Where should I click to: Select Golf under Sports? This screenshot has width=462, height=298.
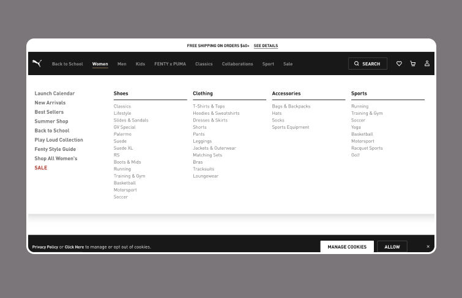tap(356, 155)
